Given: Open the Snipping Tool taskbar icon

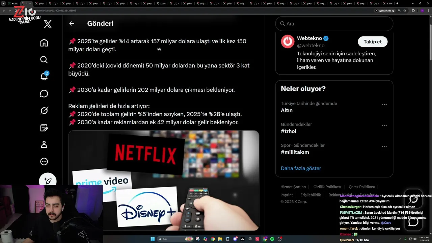Looking at the screenshot, I should click(x=198, y=239).
